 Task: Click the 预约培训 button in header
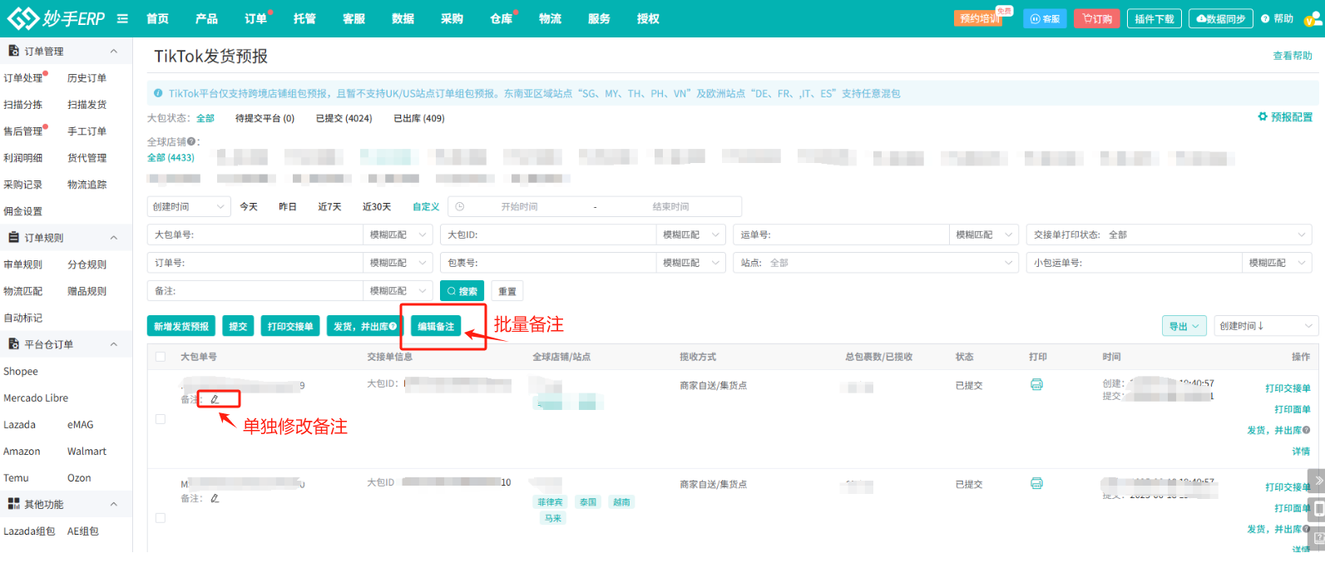point(981,18)
